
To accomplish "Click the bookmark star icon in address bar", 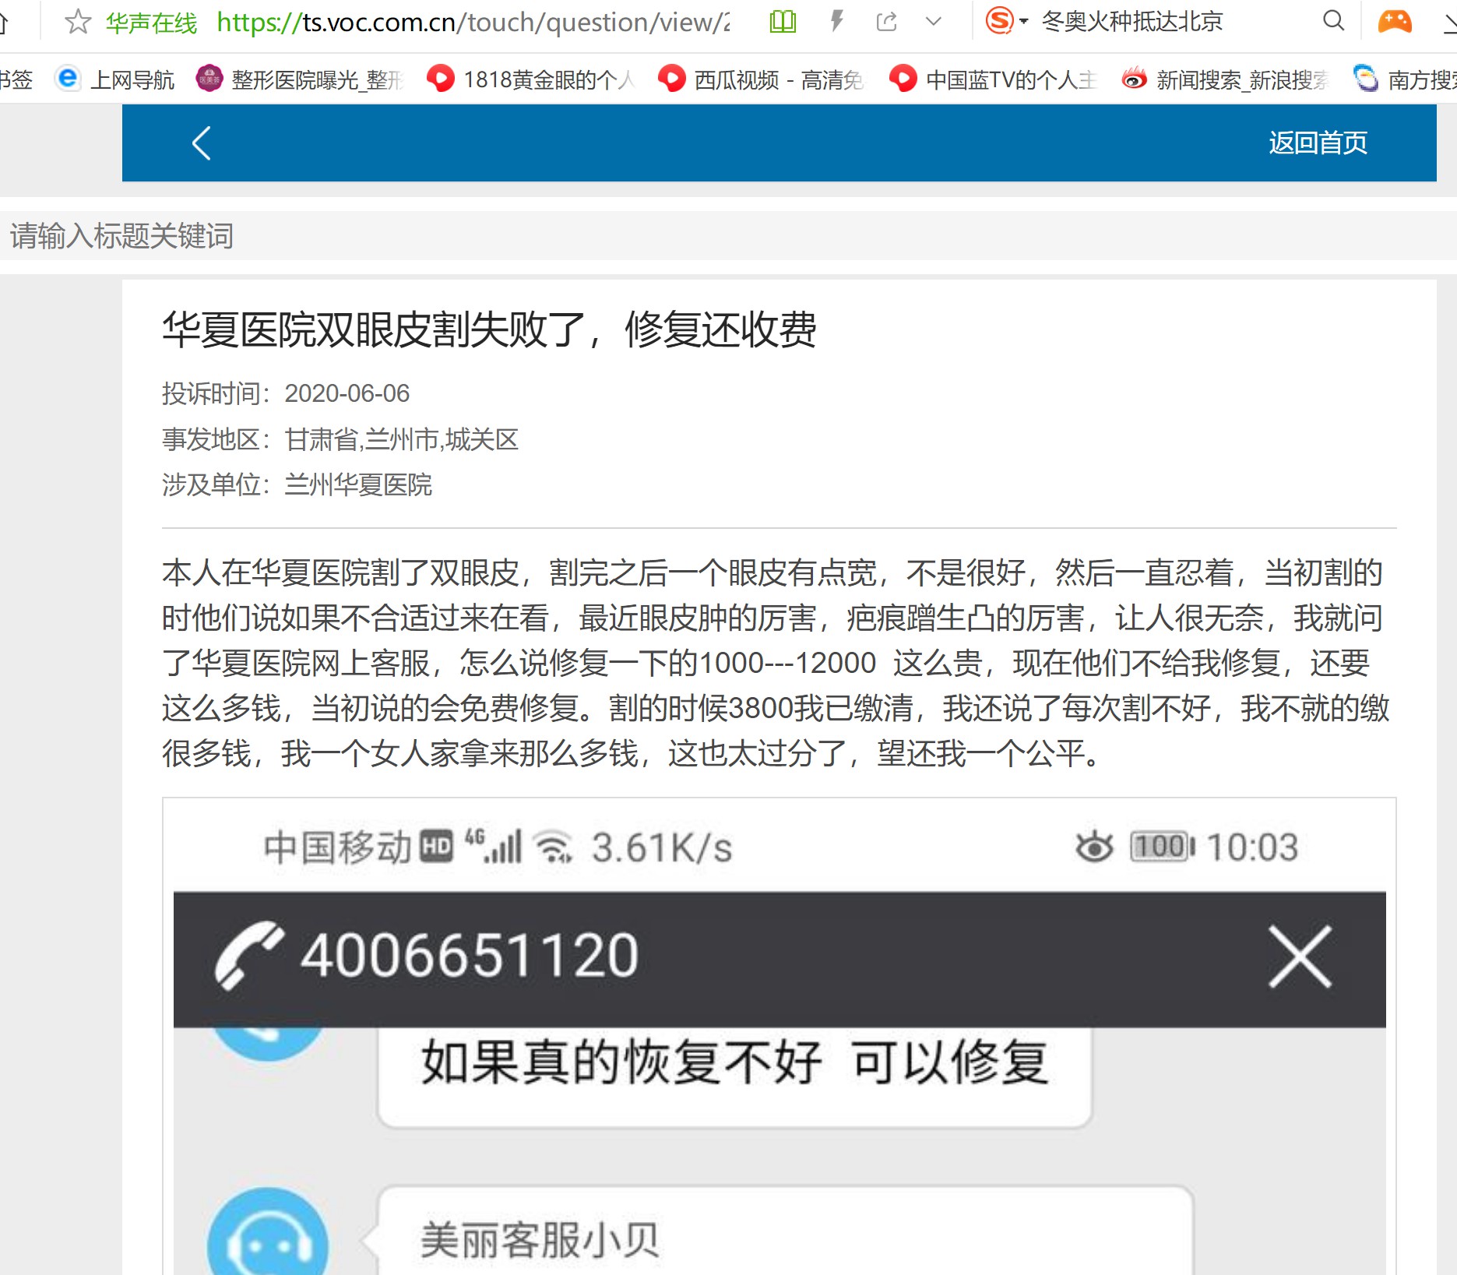I will [x=78, y=22].
